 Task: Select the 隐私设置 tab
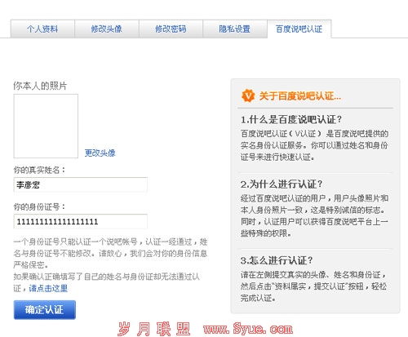pos(235,29)
